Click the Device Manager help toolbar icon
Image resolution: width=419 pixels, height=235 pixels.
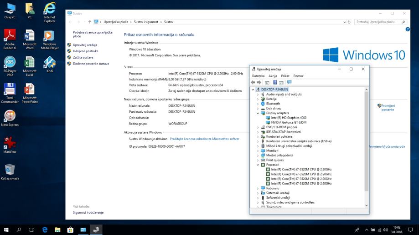(275, 82)
